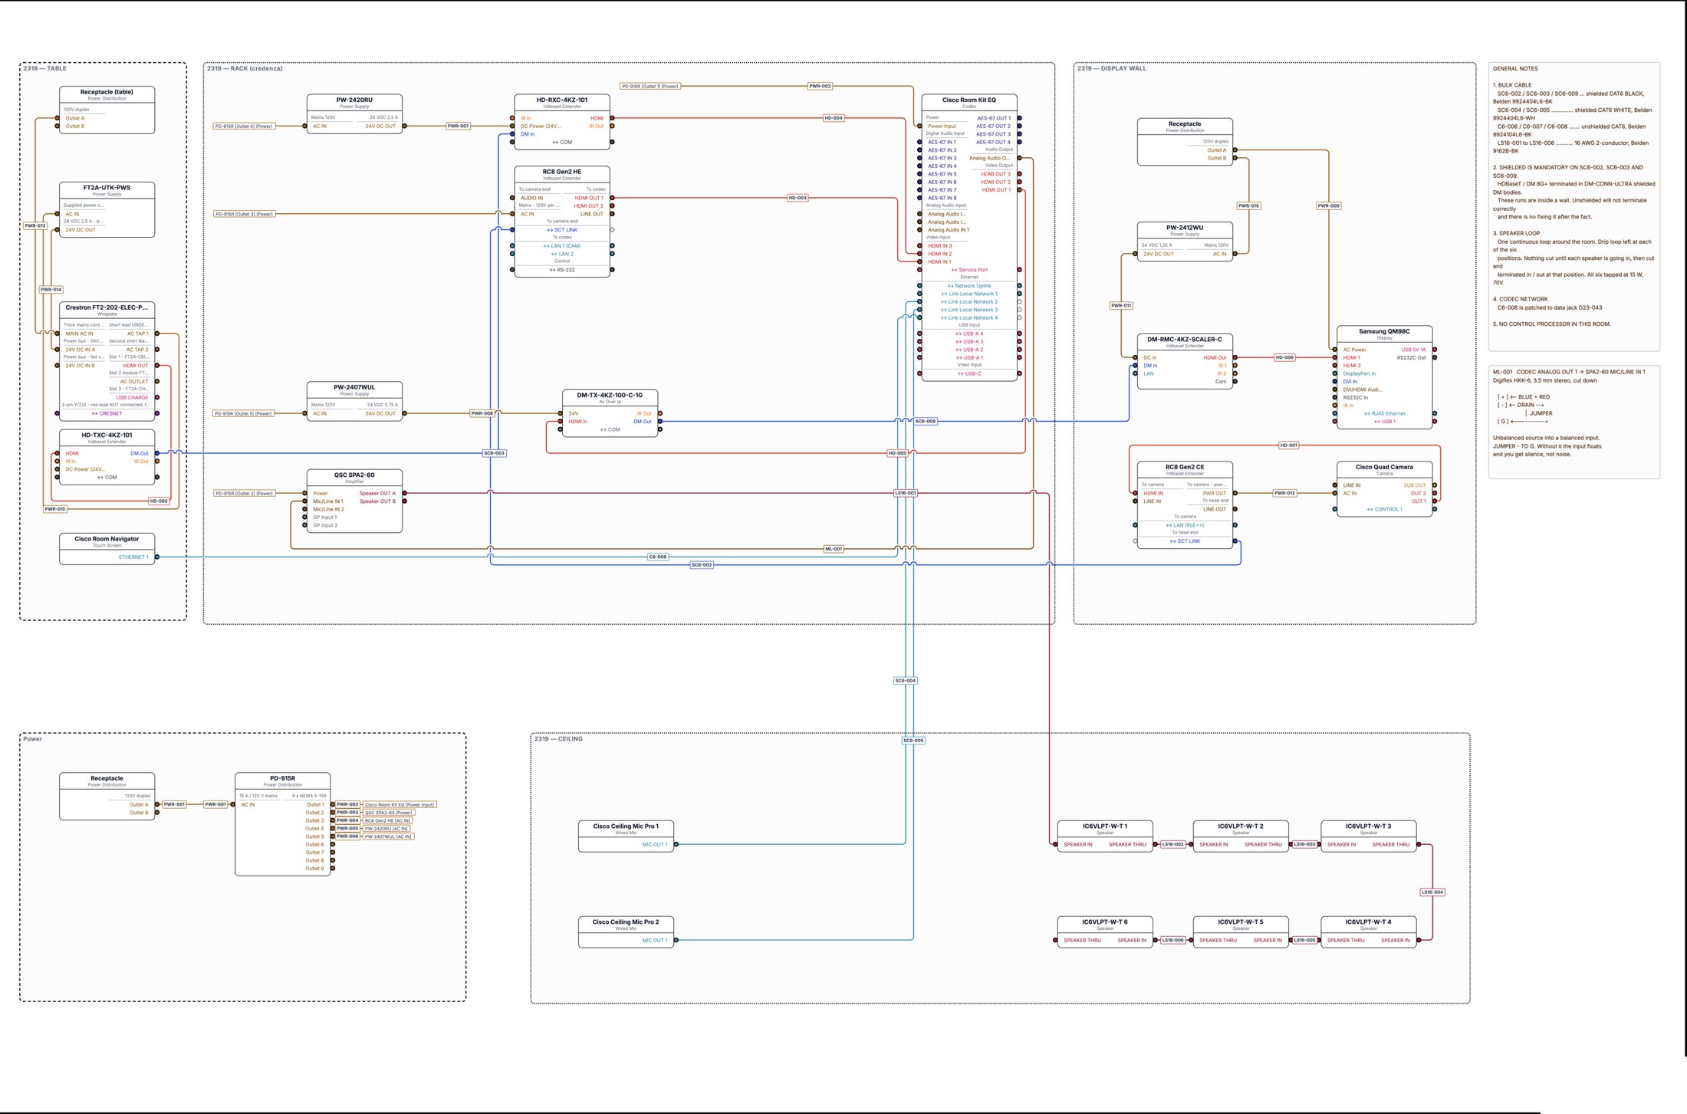Select the Cisco Room Kit EQ codec block
This screenshot has height=1114, width=1687.
969,237
